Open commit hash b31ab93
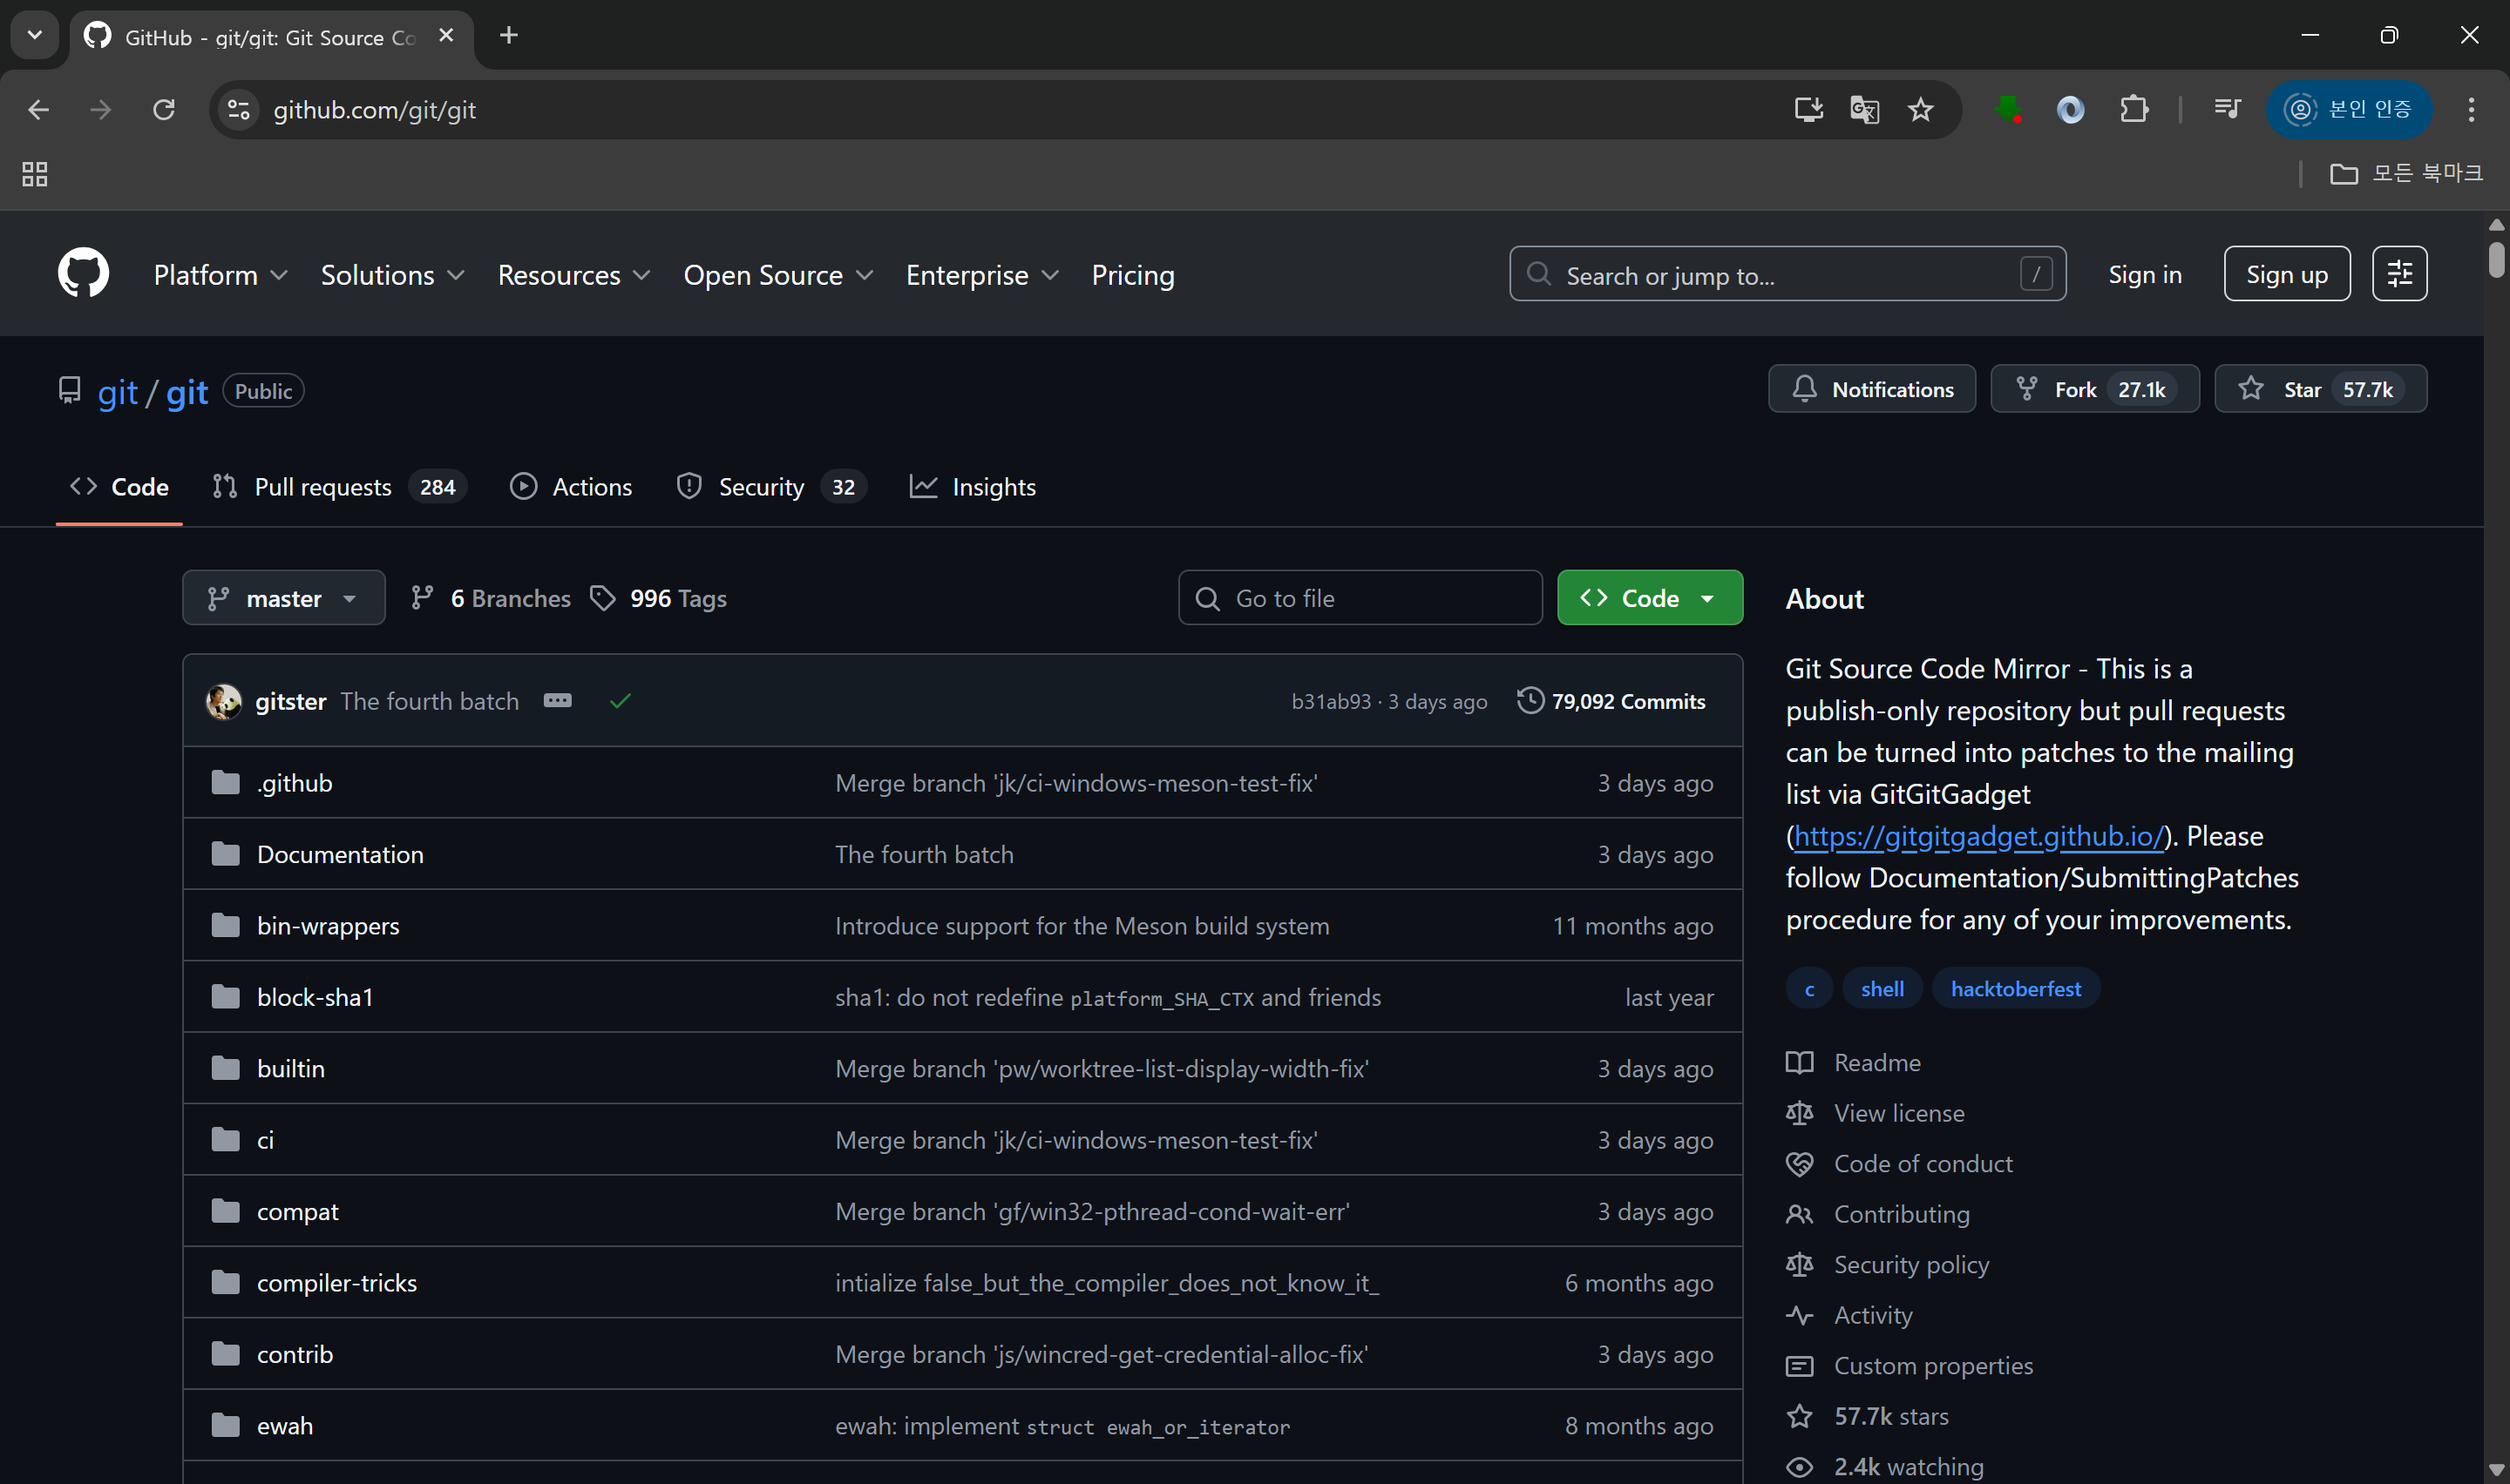The image size is (2510, 1484). click(x=1331, y=701)
